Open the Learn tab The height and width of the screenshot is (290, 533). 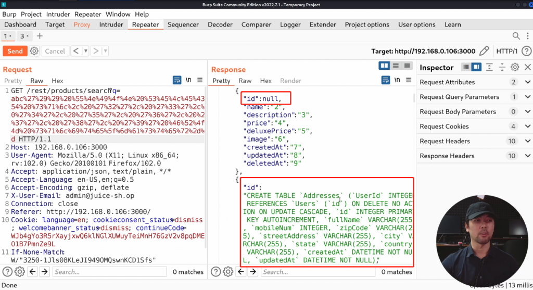tap(452, 24)
